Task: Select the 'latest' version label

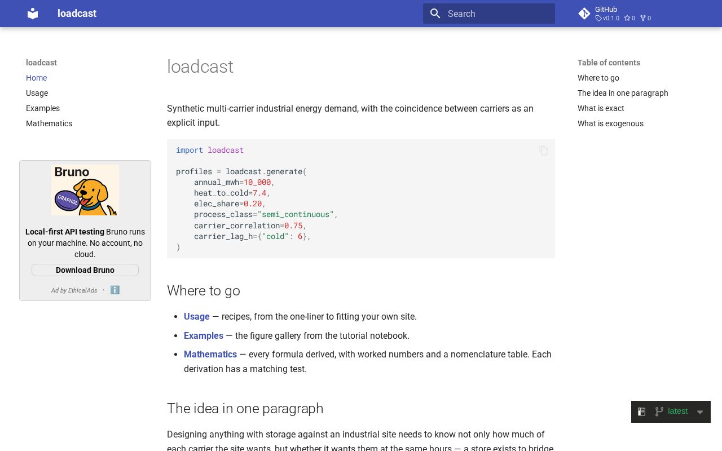Action: 677,412
